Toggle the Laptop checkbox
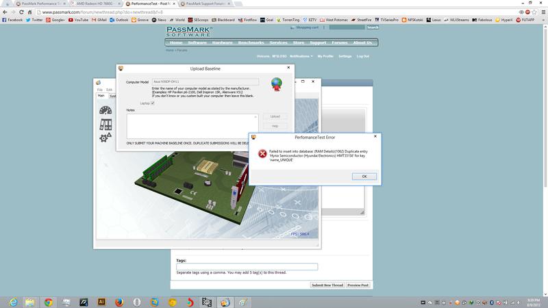This screenshot has width=548, height=308. (152, 103)
